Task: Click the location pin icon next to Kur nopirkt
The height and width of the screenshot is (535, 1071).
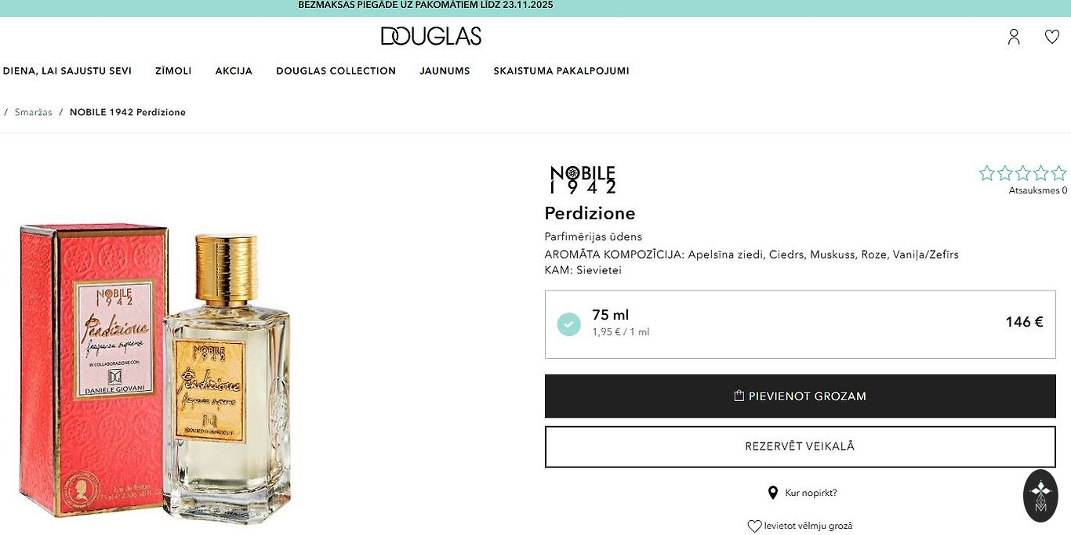Action: (772, 493)
